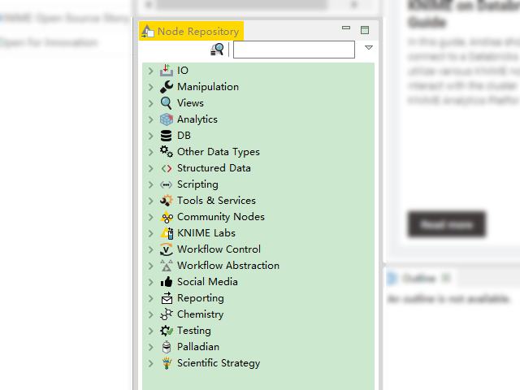Screen dimensions: 520x390
Task: Select the Social Media label
Action: point(207,282)
